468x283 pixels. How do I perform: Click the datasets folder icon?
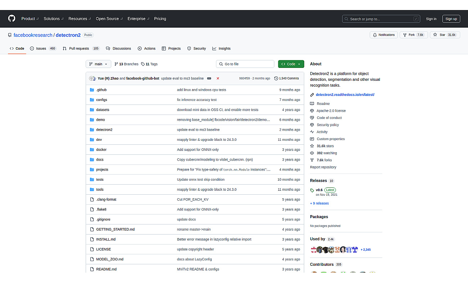92,110
